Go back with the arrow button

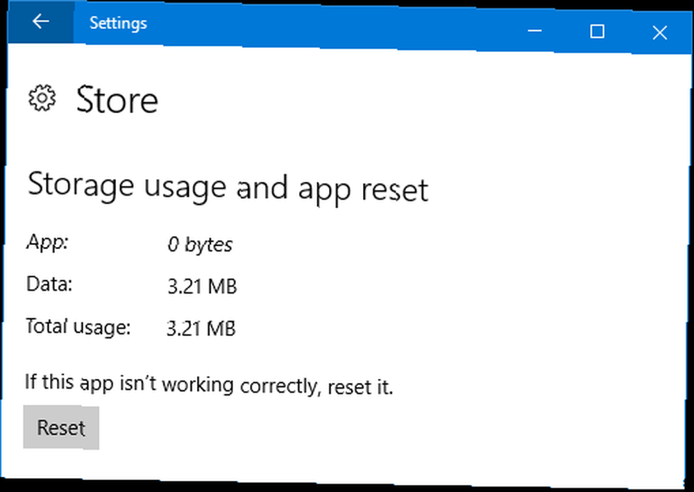pos(41,22)
